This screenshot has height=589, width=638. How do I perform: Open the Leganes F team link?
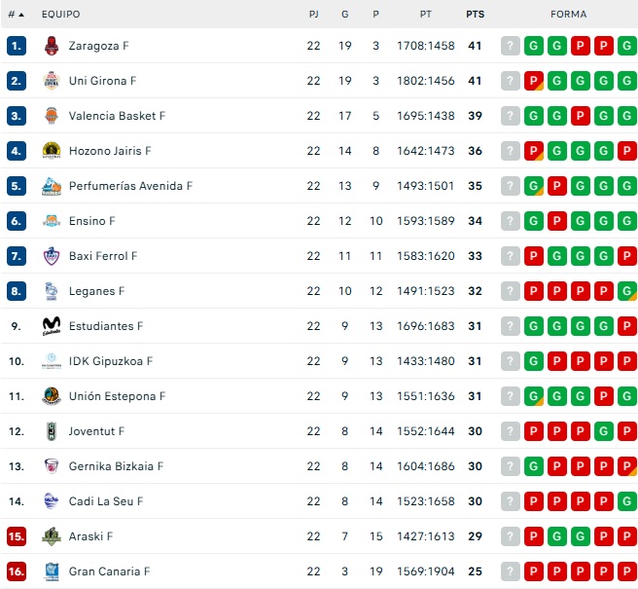pyautogui.click(x=96, y=291)
